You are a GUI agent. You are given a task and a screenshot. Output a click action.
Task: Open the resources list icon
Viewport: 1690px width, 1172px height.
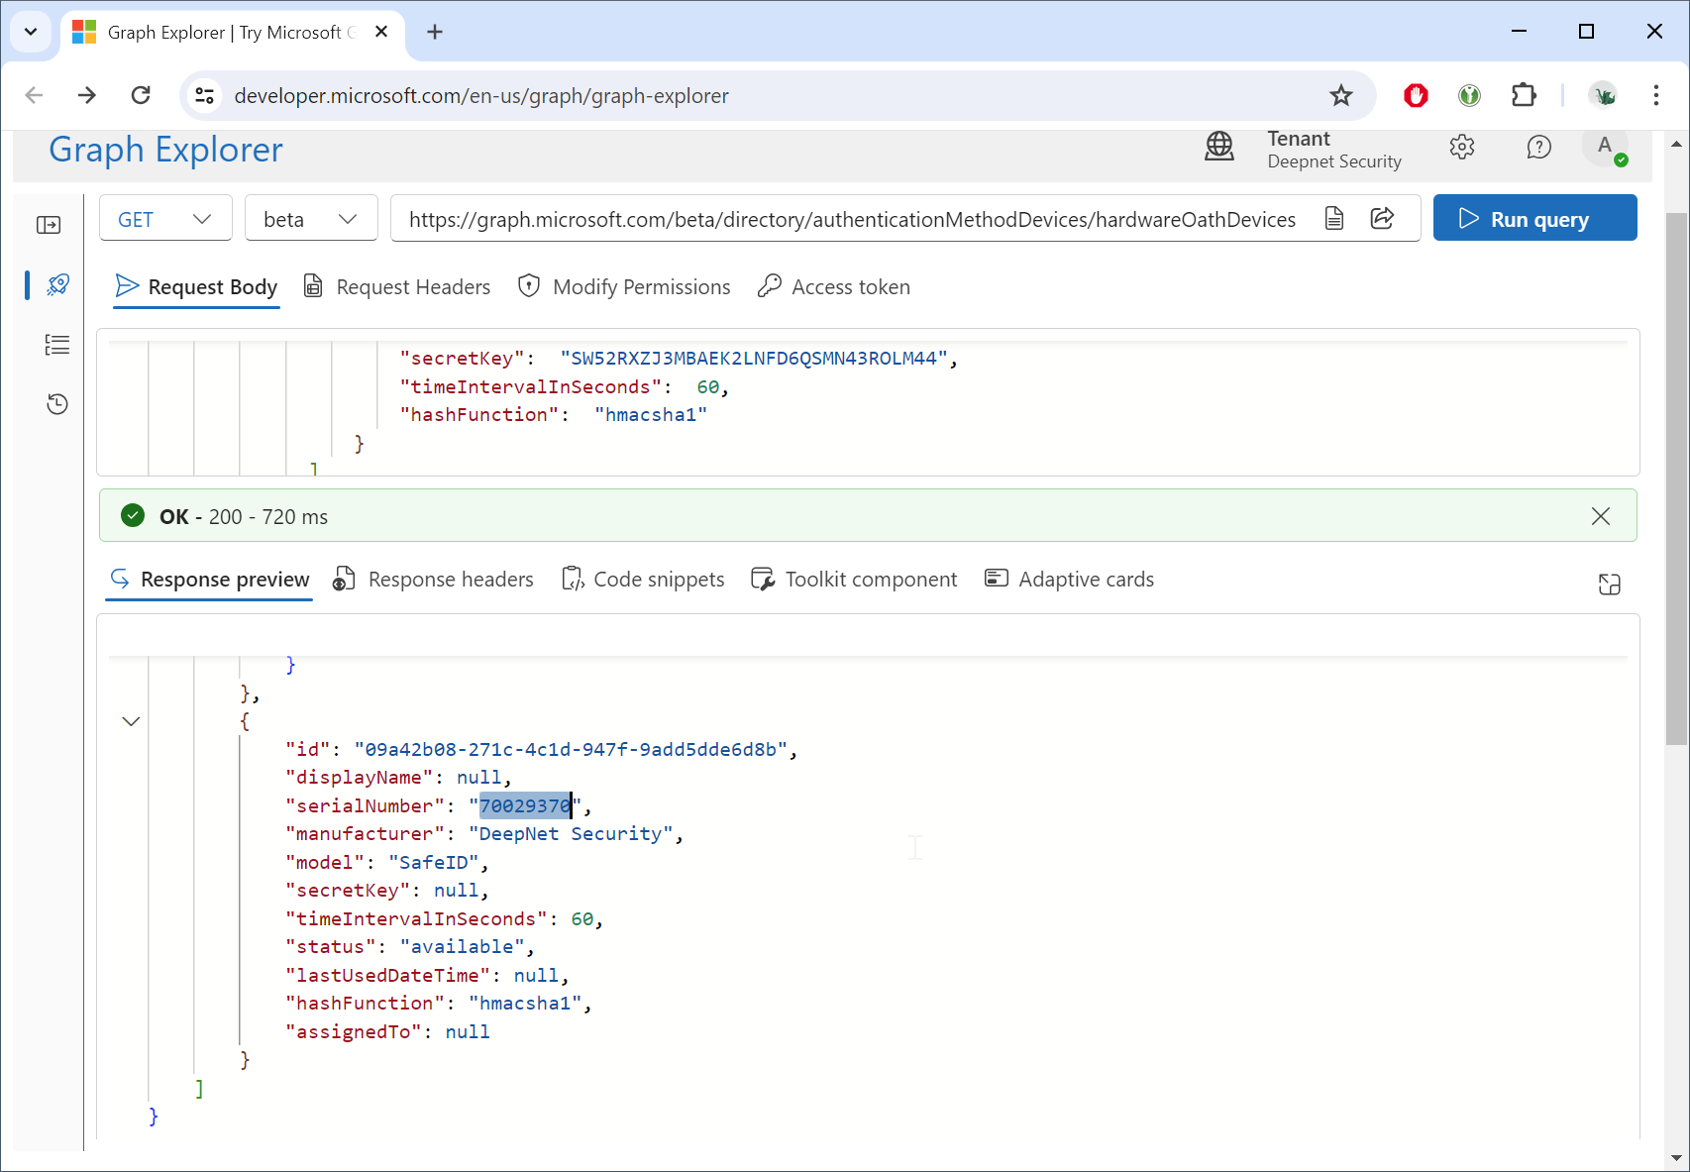coord(57,345)
